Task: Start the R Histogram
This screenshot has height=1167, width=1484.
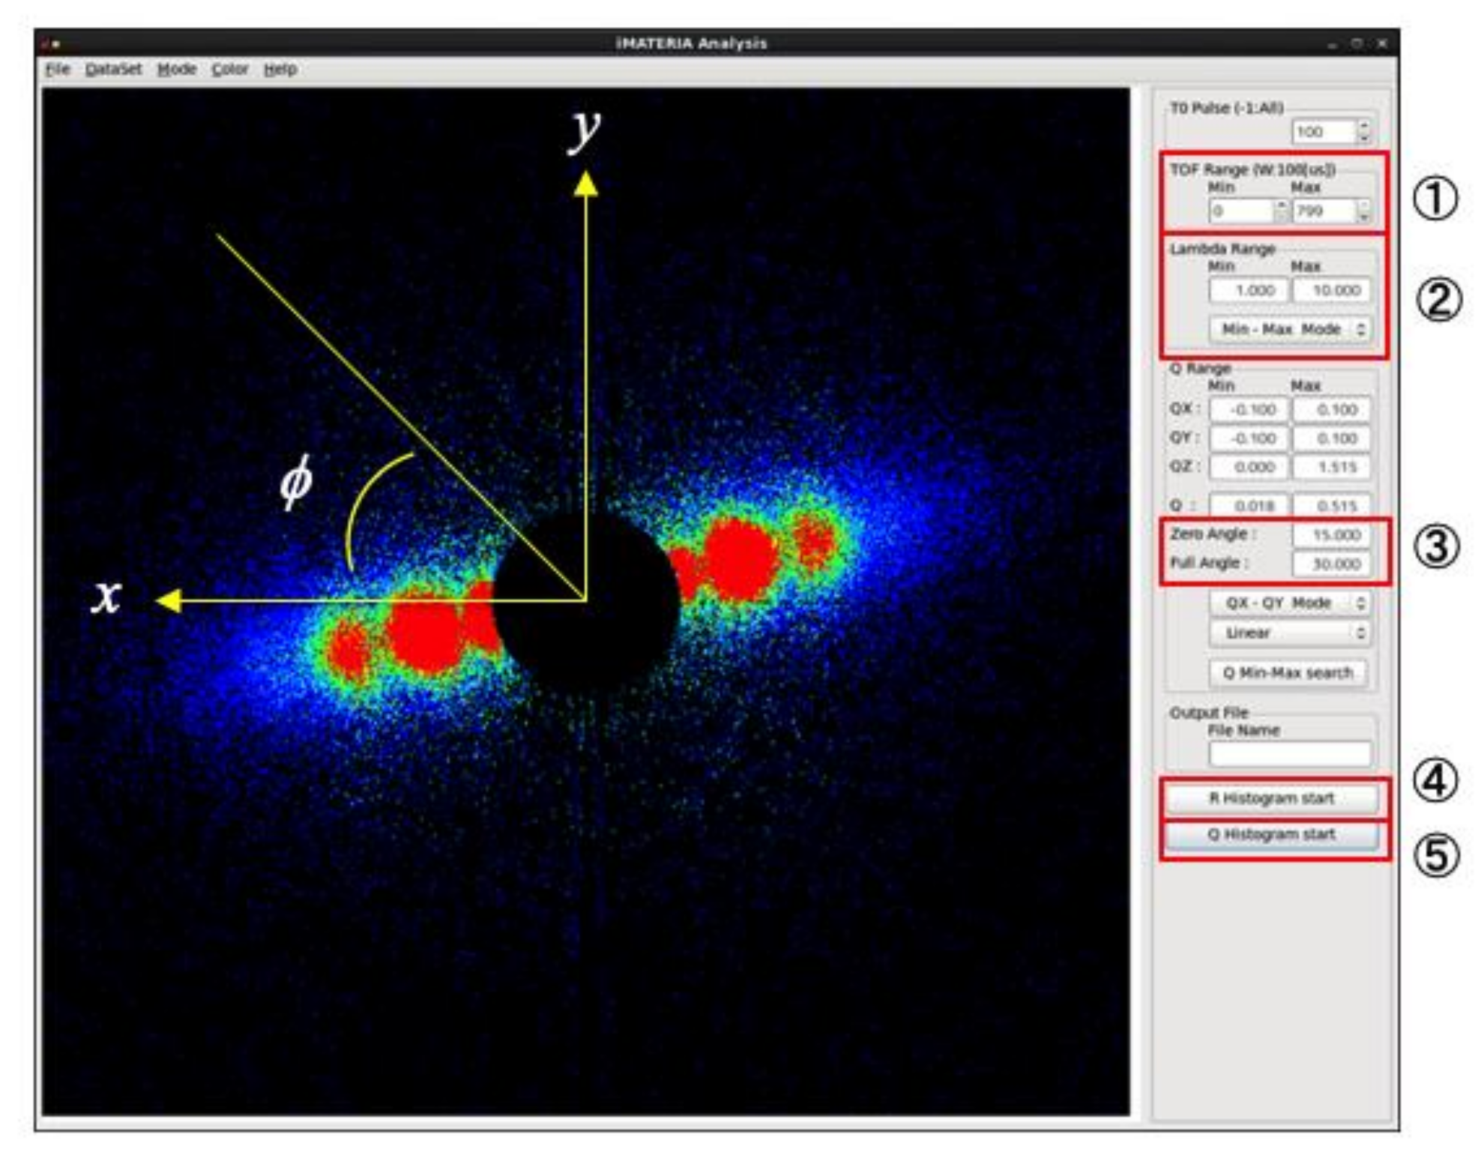Action: (1271, 798)
